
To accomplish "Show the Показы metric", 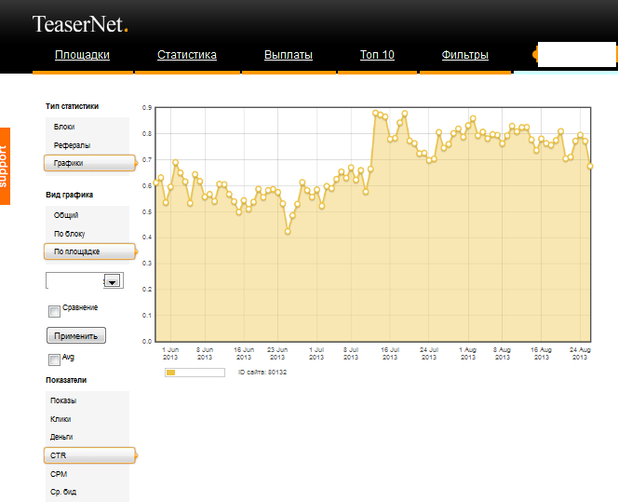I will coord(64,400).
